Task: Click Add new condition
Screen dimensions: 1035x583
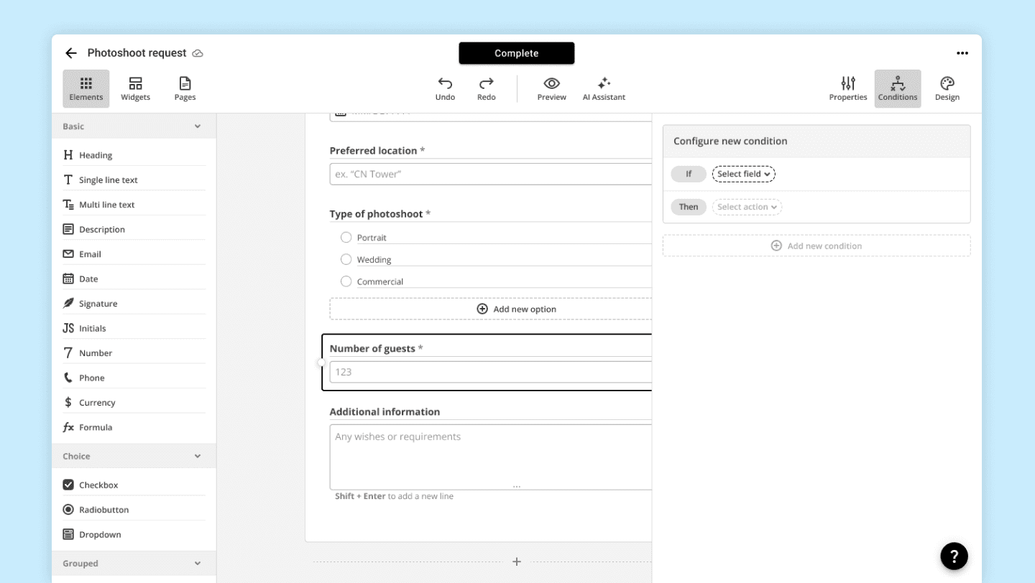Action: click(816, 246)
